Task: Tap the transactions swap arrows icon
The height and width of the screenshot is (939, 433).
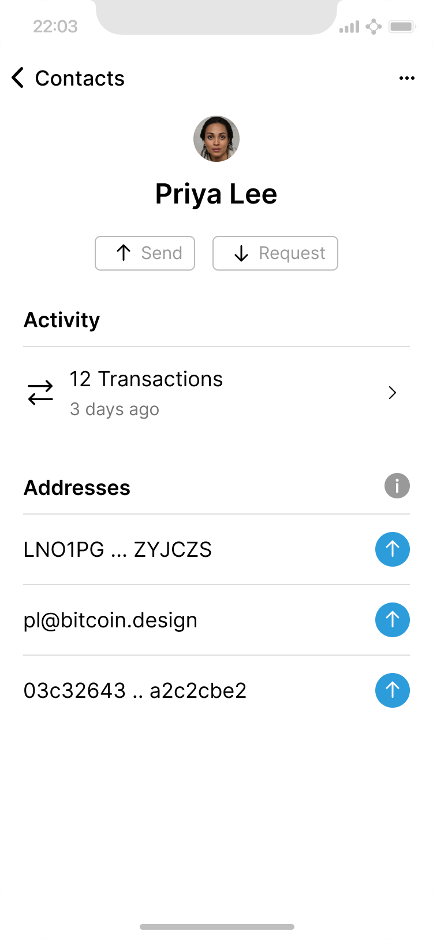Action: (40, 393)
